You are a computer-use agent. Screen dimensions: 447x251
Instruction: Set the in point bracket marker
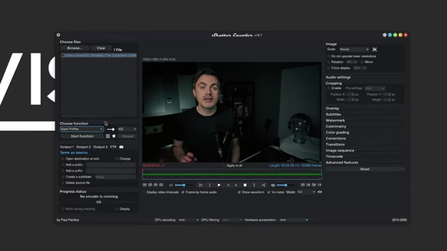click(x=210, y=185)
